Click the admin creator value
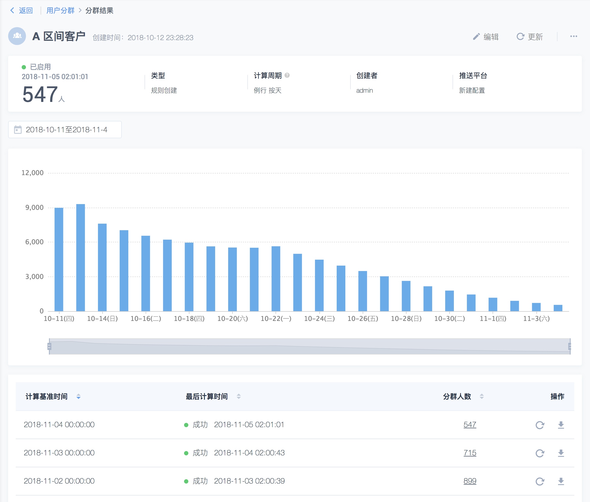Image resolution: width=590 pixels, height=502 pixels. (365, 91)
